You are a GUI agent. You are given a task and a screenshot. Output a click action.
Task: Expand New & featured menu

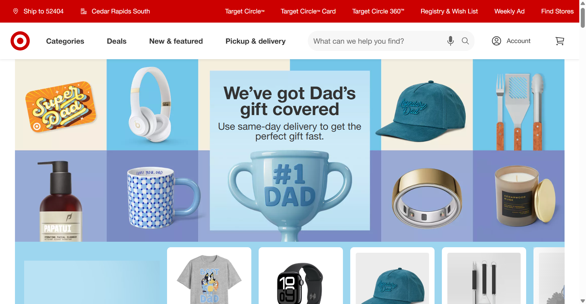176,41
